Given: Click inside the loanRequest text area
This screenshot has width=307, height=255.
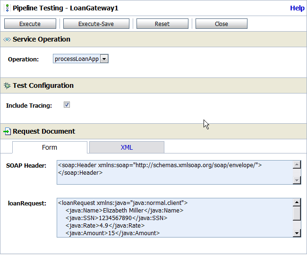Looking at the screenshot, I should (175, 217).
